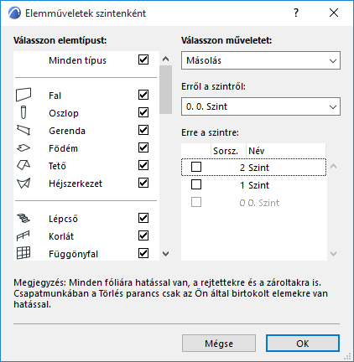Click the Korlát label text

61,236
